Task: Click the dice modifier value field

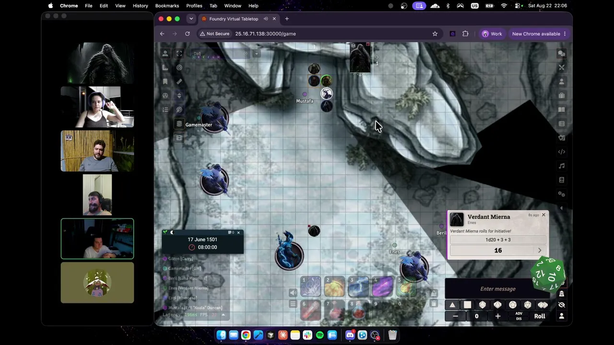Action: (x=476, y=316)
